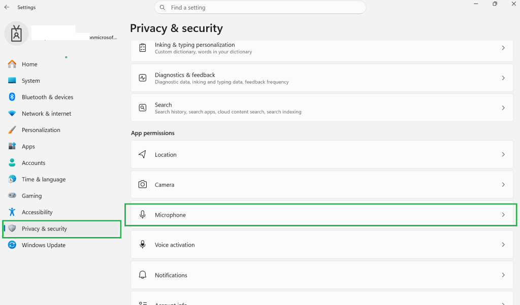Click the Camera icon
This screenshot has width=520, height=305.
143,184
